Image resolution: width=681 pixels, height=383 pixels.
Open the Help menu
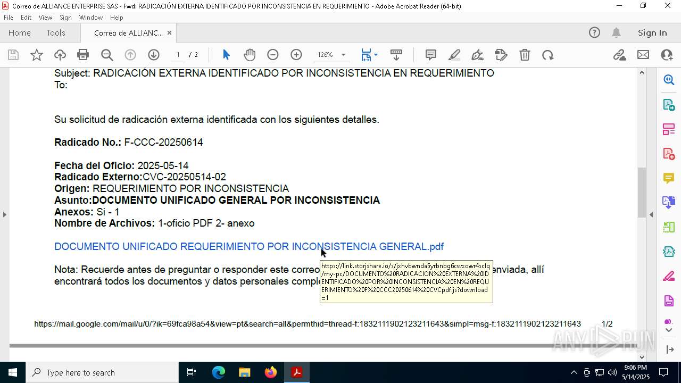coord(117,18)
